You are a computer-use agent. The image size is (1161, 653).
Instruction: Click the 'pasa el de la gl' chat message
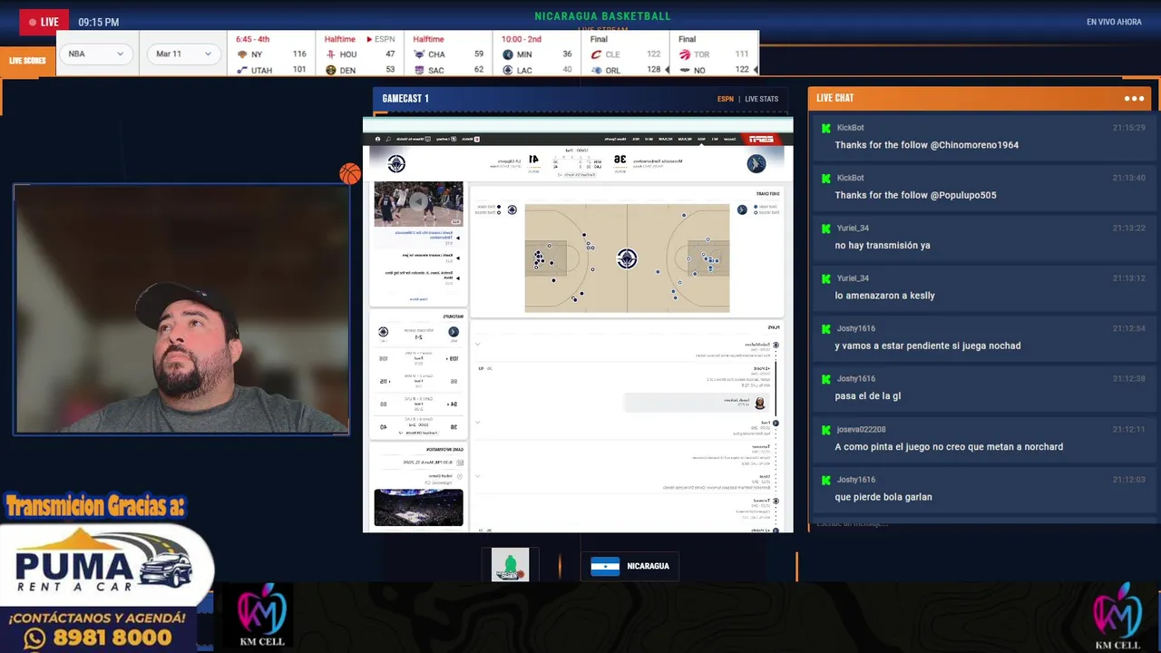point(867,396)
